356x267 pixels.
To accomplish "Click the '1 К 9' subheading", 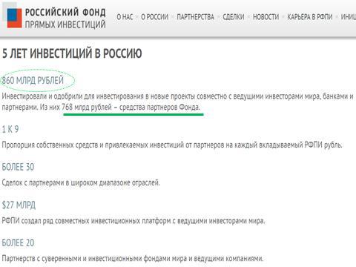I will [x=10, y=129].
